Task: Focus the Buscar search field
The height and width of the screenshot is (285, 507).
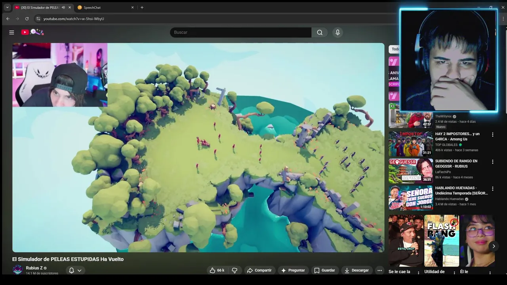Action: (x=241, y=32)
